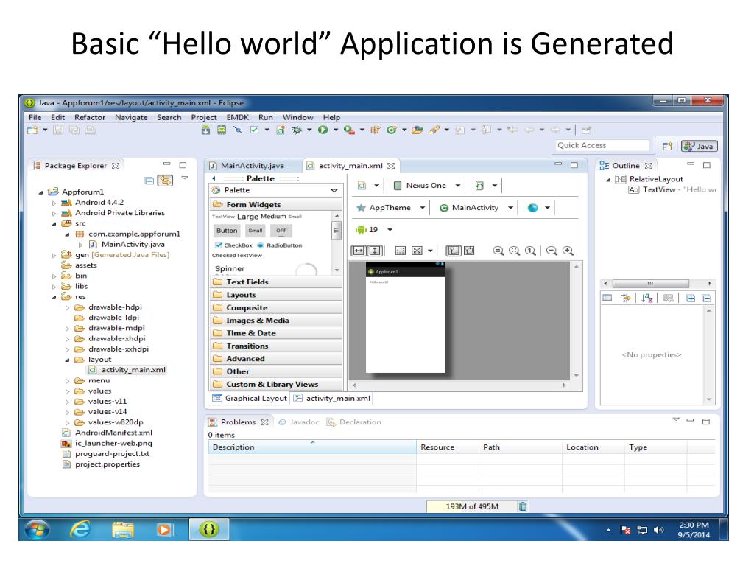Click the green New Java Class icon
The width and height of the screenshot is (754, 566).
392,130
